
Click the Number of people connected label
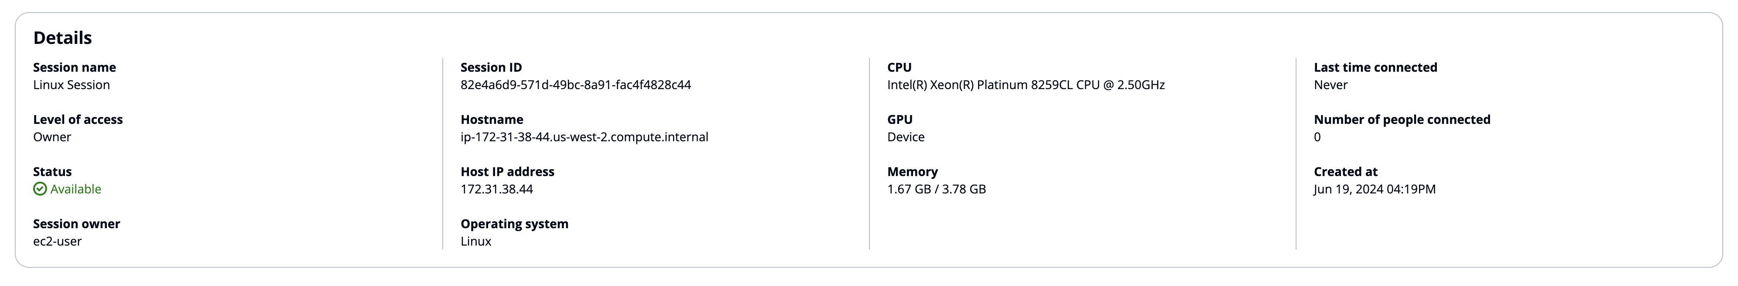[x=1401, y=120]
